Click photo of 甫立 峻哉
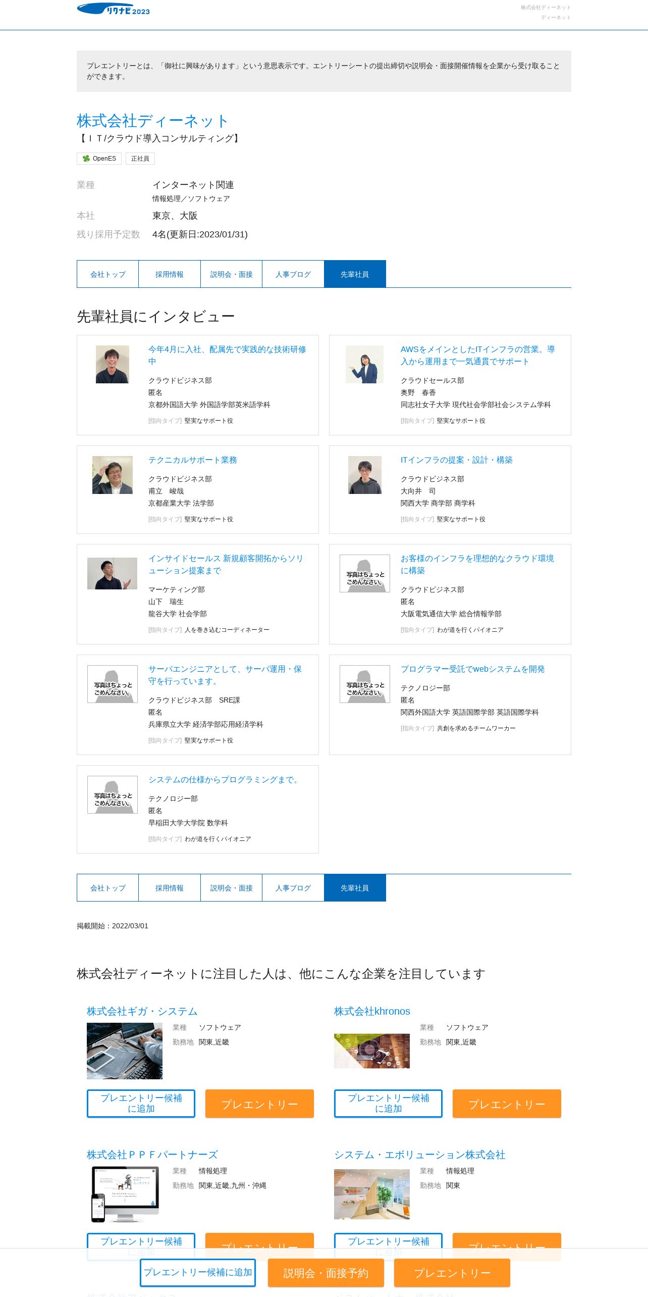 (x=113, y=475)
